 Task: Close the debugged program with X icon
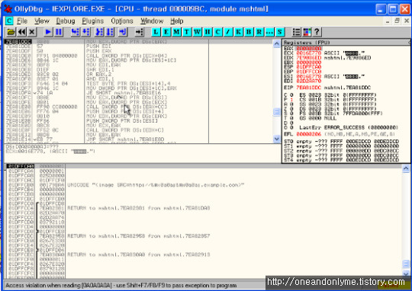32,32
